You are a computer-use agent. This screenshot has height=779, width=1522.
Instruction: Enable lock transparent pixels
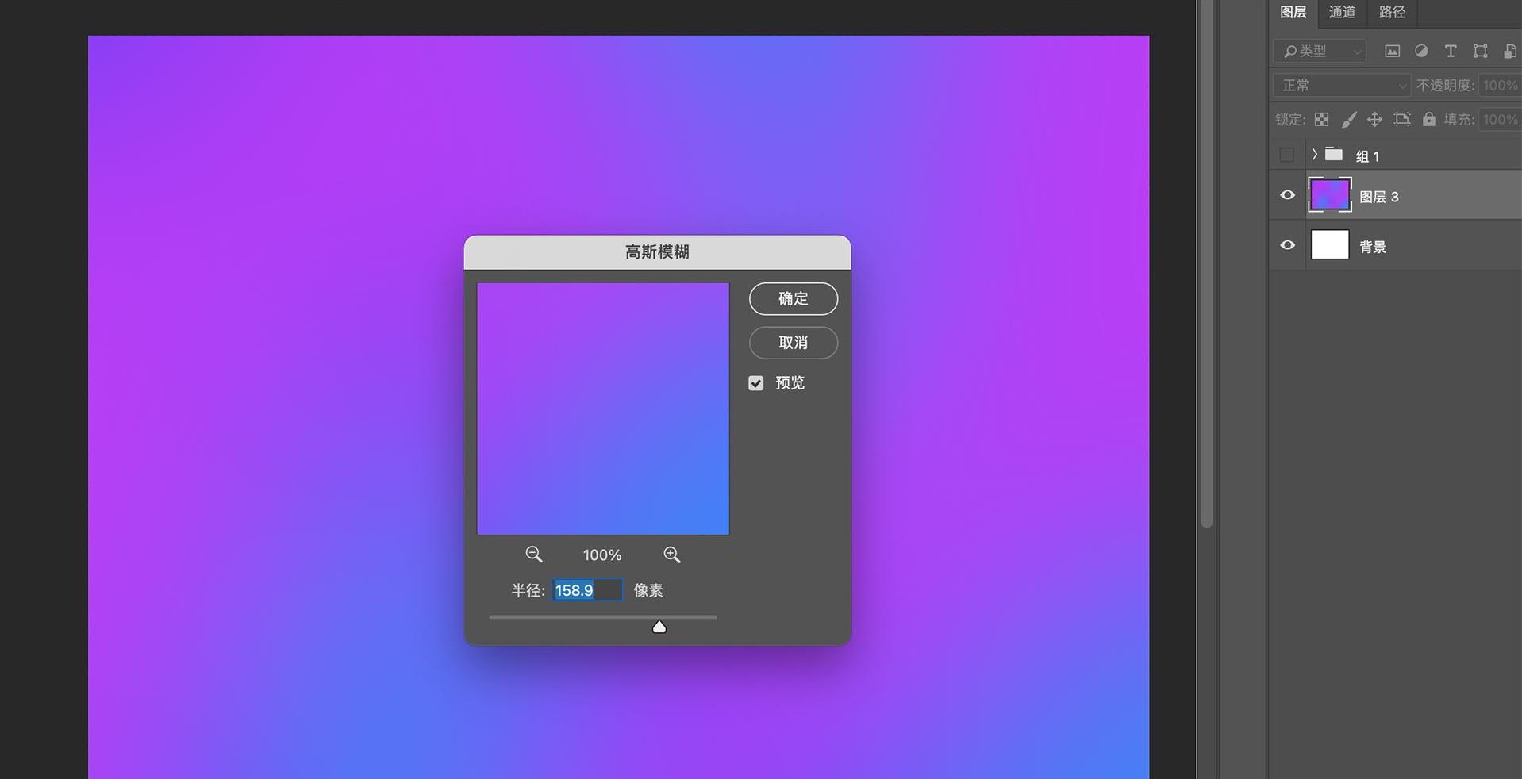1322,121
